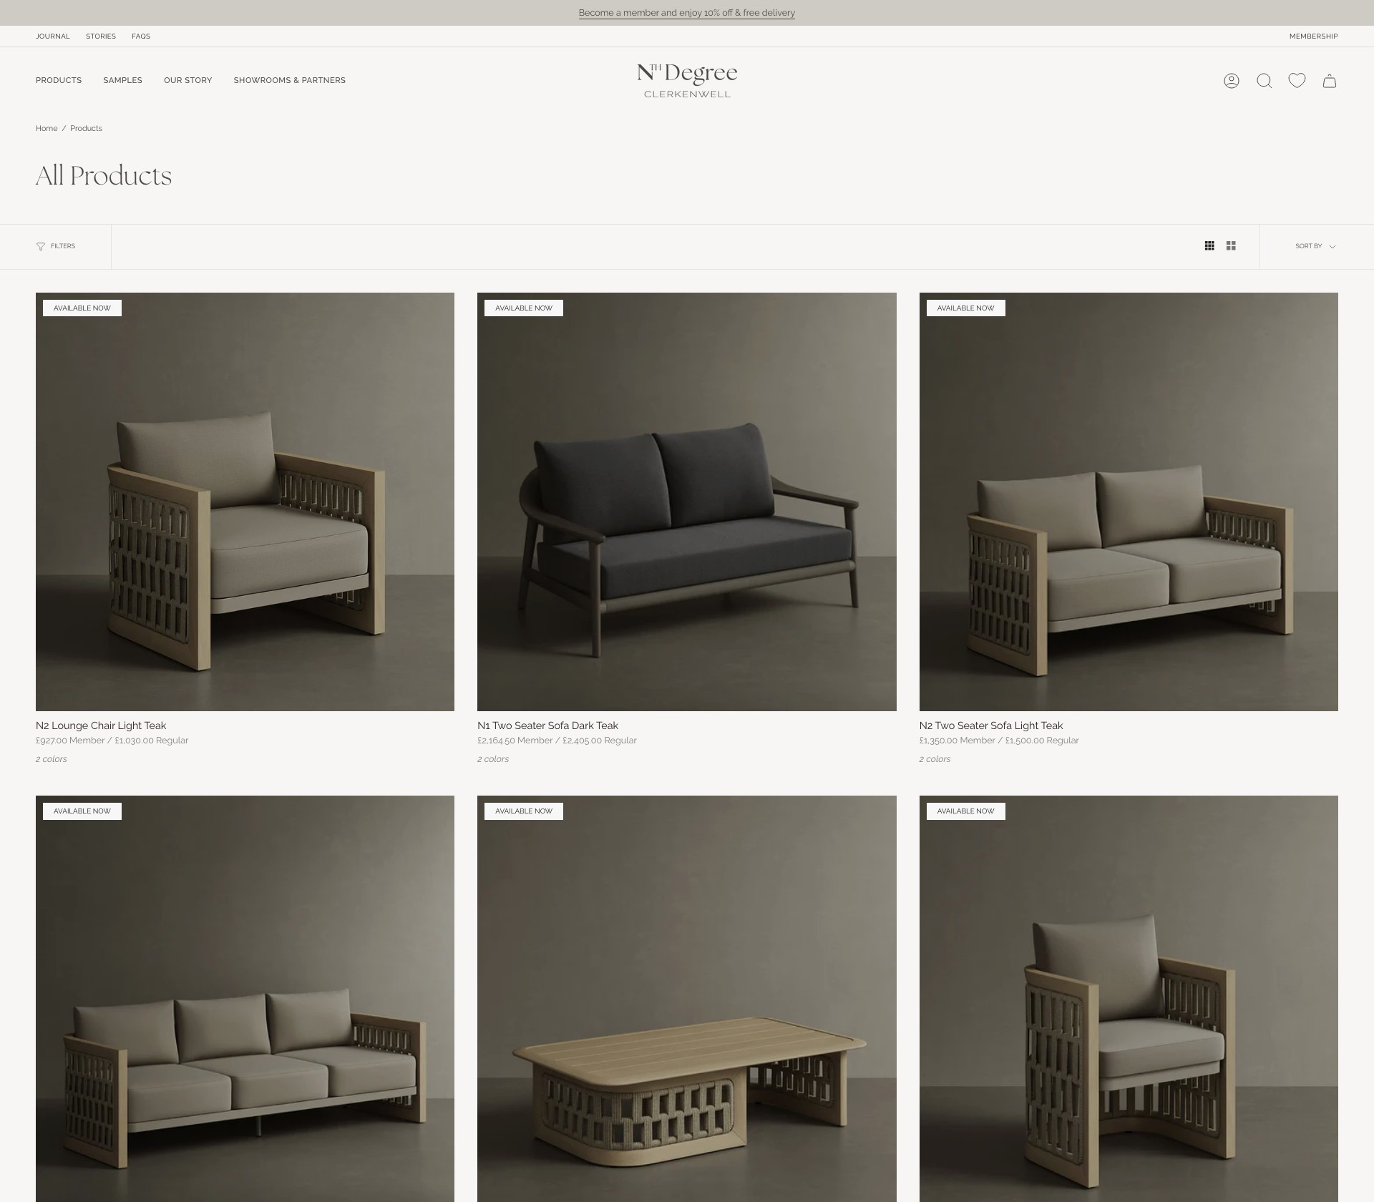Open the Stories link
This screenshot has height=1202, width=1374.
tap(101, 36)
